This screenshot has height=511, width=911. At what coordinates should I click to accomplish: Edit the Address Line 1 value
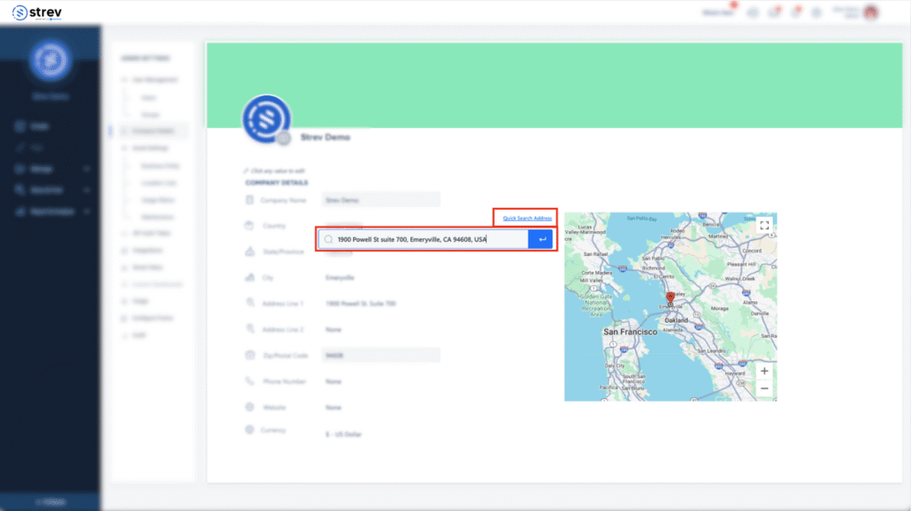coord(360,304)
